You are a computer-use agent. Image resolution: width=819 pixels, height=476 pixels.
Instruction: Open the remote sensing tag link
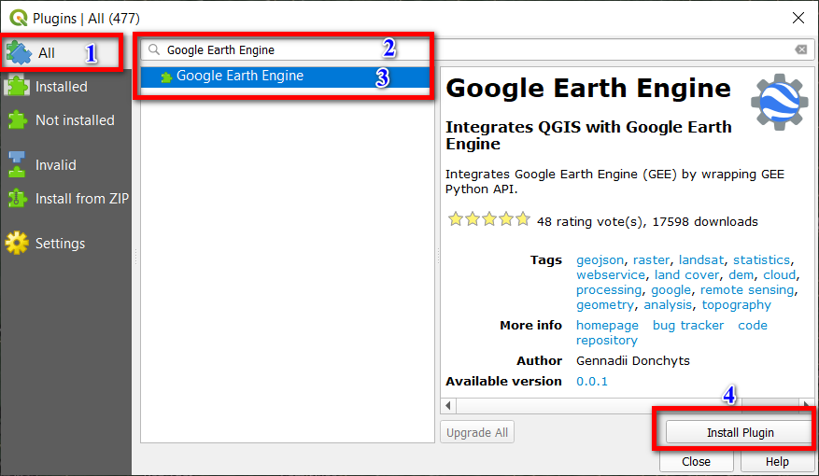[747, 290]
